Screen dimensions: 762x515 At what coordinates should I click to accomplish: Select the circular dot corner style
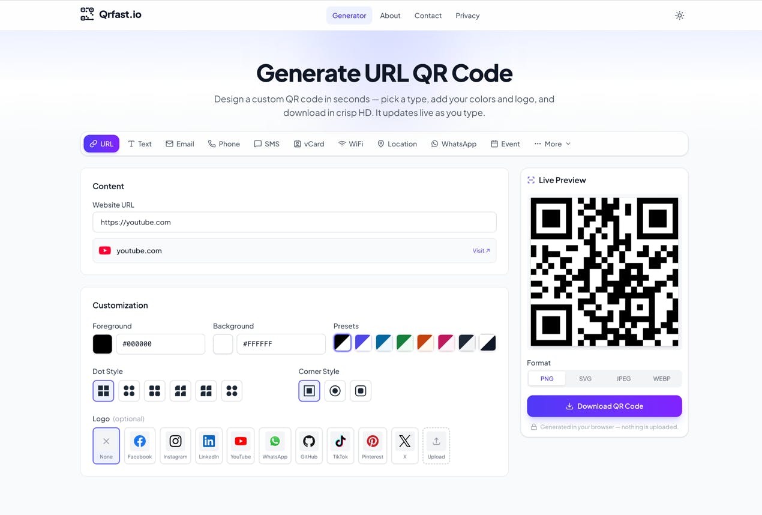(335, 391)
